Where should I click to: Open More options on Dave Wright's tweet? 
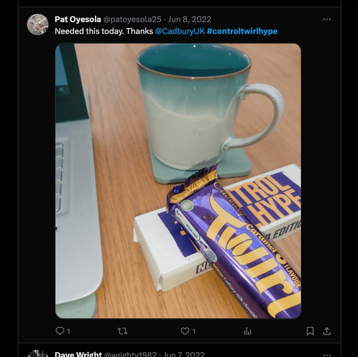click(x=327, y=354)
